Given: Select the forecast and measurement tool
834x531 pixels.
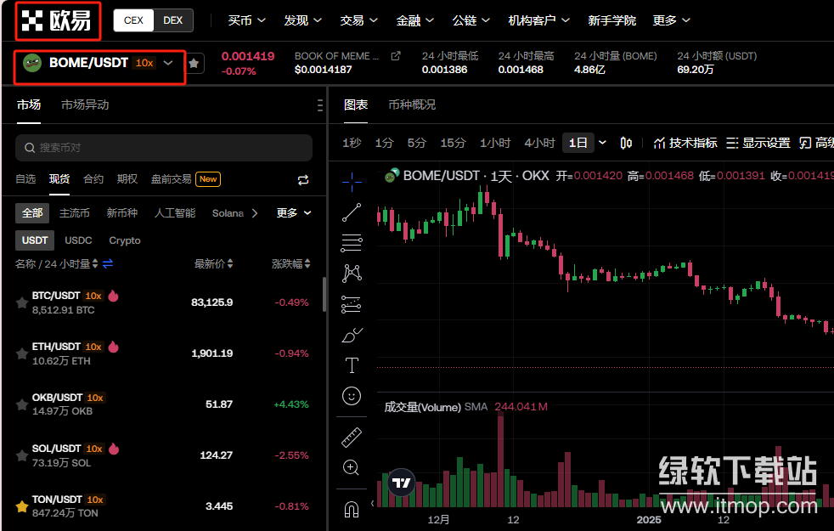Looking at the screenshot, I should (x=352, y=304).
